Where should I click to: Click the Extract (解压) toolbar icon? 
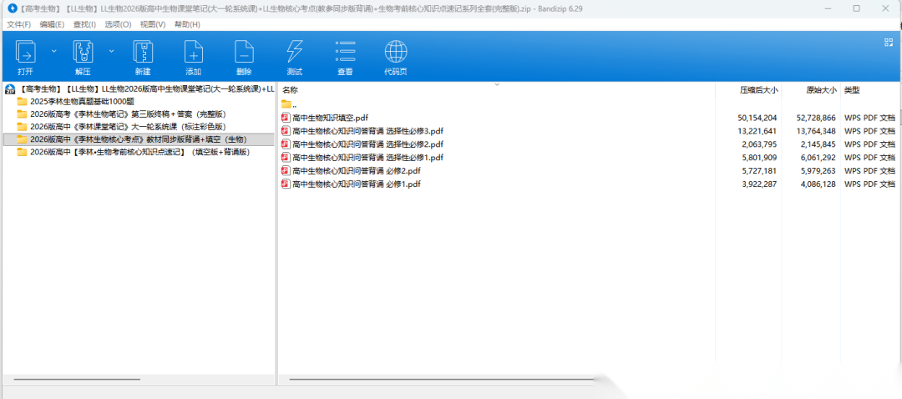click(83, 53)
